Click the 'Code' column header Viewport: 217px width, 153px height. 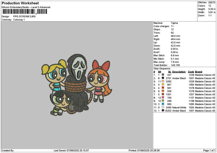[x=191, y=72]
